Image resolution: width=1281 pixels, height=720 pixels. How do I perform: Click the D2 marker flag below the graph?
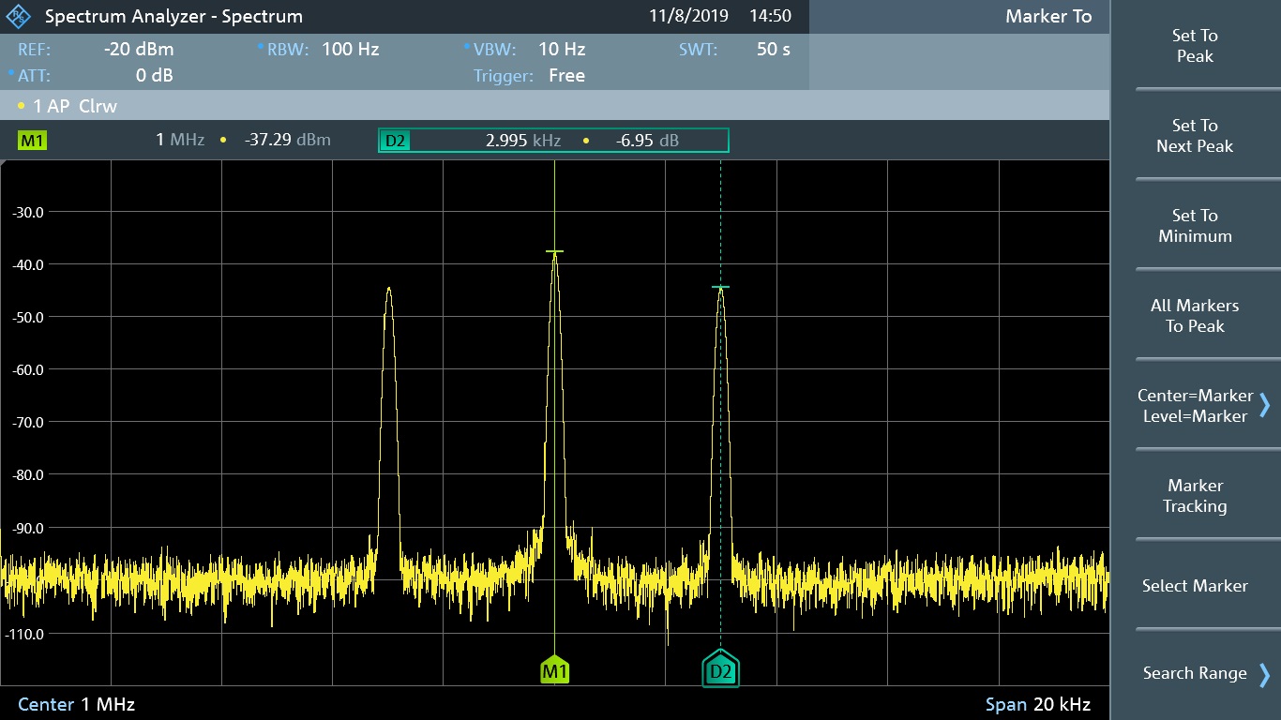point(720,668)
